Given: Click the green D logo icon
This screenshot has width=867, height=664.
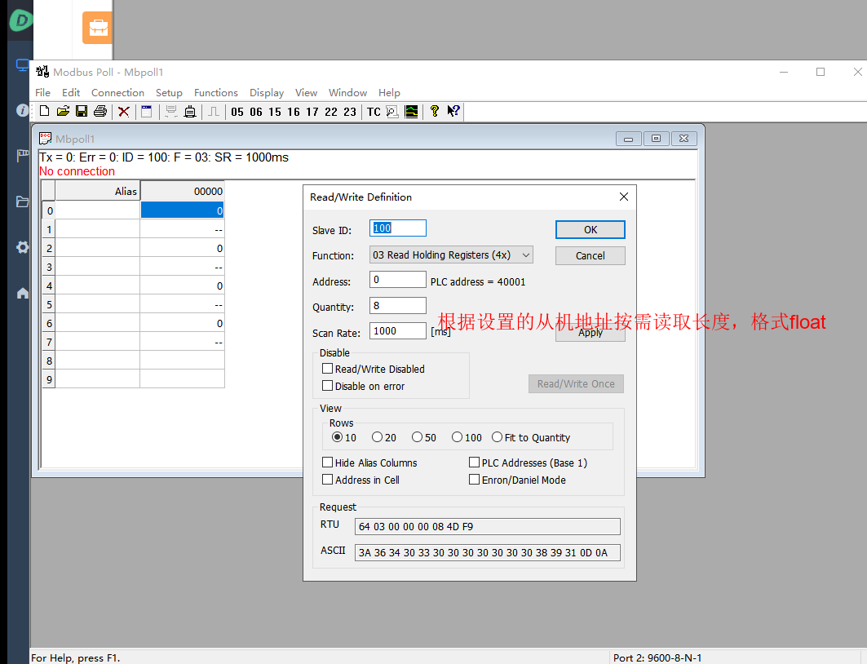Looking at the screenshot, I should point(21,21).
